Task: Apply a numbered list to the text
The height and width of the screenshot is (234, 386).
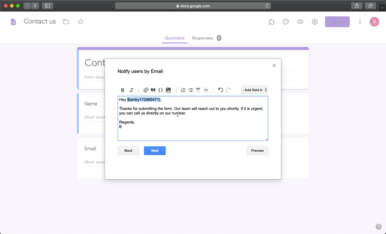Action: (183, 90)
